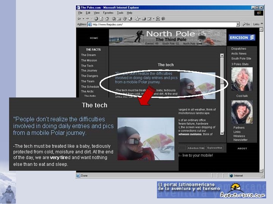
Task: Click the HOME link on the web page
Action: pos(94,38)
